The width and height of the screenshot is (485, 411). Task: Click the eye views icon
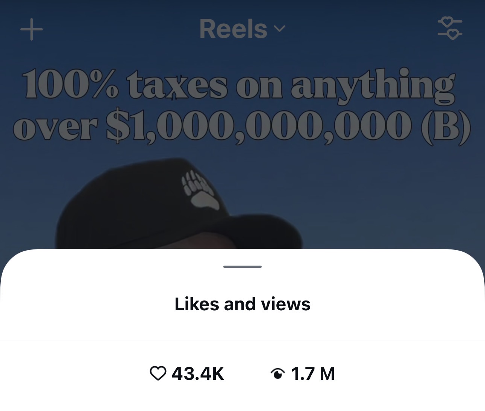pos(277,373)
